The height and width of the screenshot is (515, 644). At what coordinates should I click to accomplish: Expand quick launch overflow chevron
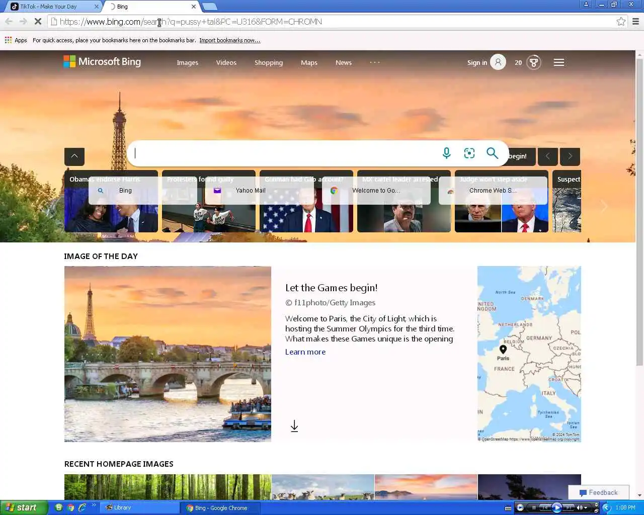tap(94, 505)
